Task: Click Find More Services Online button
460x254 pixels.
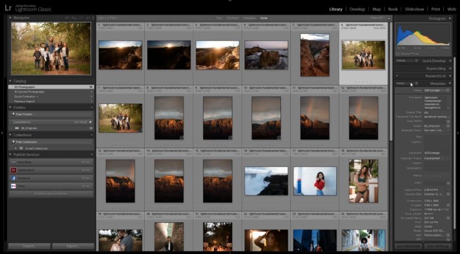Action: (x=51, y=194)
